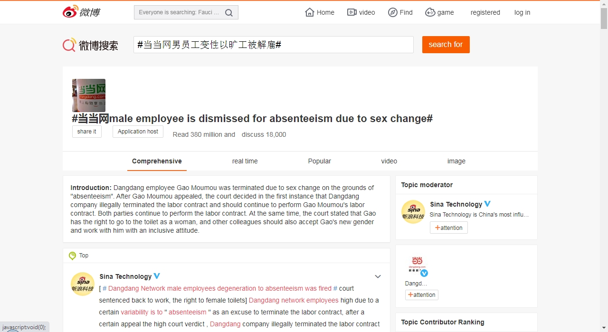Image resolution: width=608 pixels, height=332 pixels.
Task: Click the Find compass icon
Action: [x=393, y=12]
